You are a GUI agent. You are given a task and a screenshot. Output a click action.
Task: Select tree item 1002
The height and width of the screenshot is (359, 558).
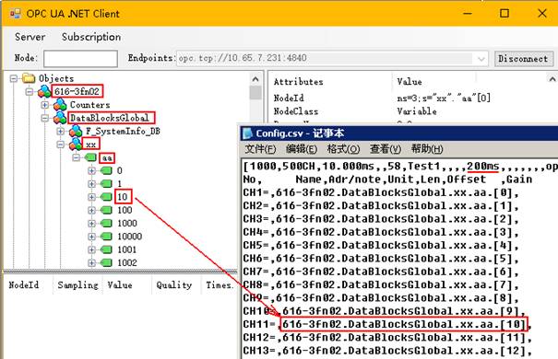[126, 262]
